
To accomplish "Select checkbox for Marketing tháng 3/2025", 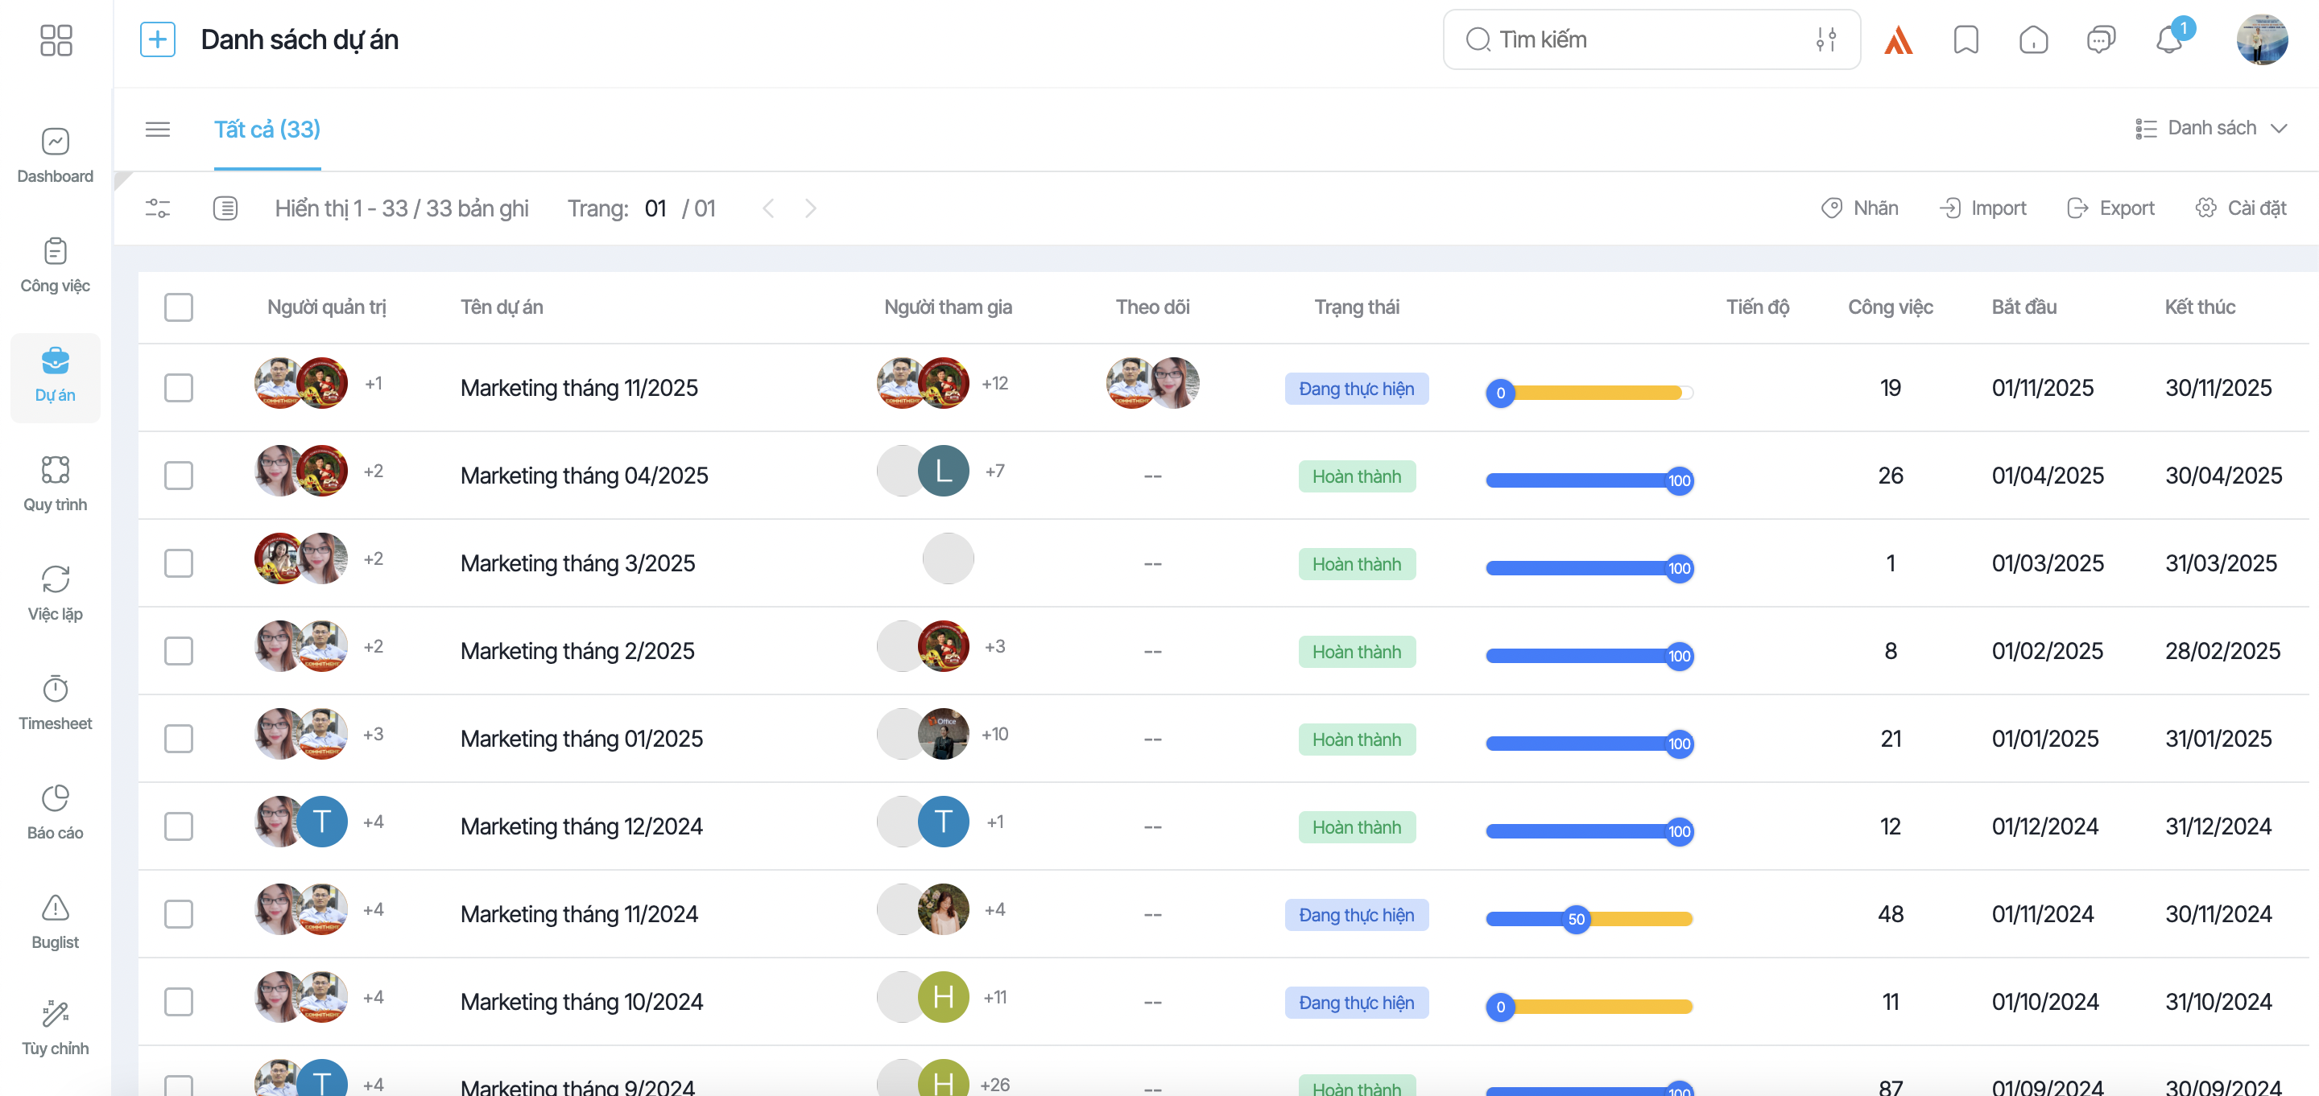I will point(178,563).
